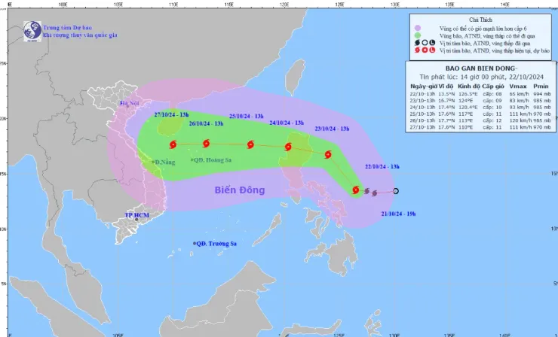The width and height of the screenshot is (558, 337).
Task: Click the QĐ. Hoàng Sa map label
Action: coord(210,160)
